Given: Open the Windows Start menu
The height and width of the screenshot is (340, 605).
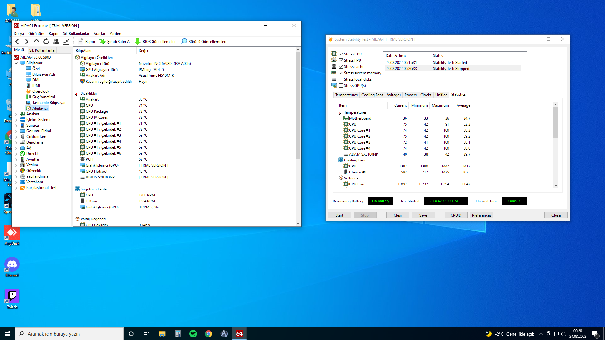Looking at the screenshot, I should pyautogui.click(x=8, y=334).
